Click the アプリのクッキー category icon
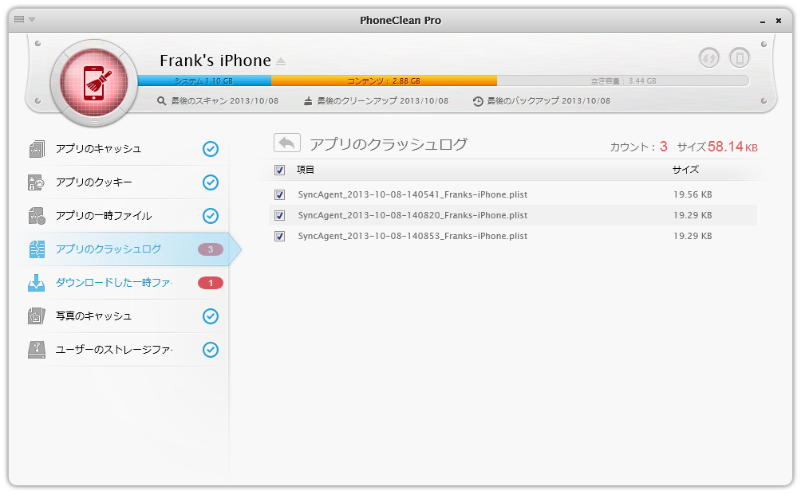 pyautogui.click(x=36, y=182)
